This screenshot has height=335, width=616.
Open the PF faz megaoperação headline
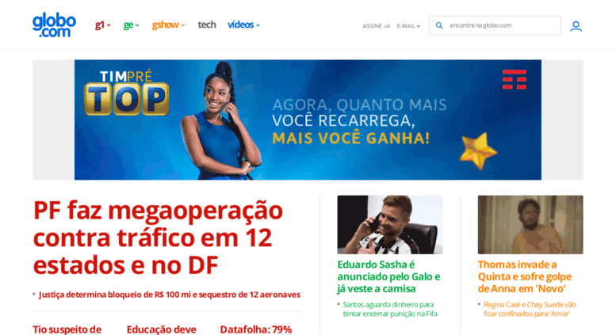[158, 238]
